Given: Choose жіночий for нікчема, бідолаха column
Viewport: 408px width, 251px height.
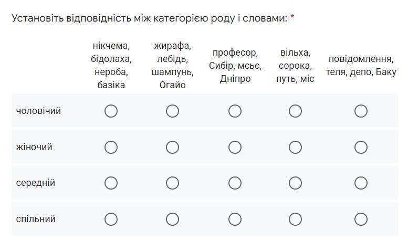Looking at the screenshot, I should (x=111, y=147).
